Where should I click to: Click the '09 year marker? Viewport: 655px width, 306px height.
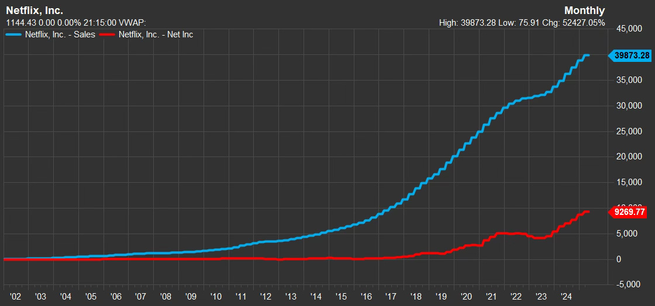191,297
